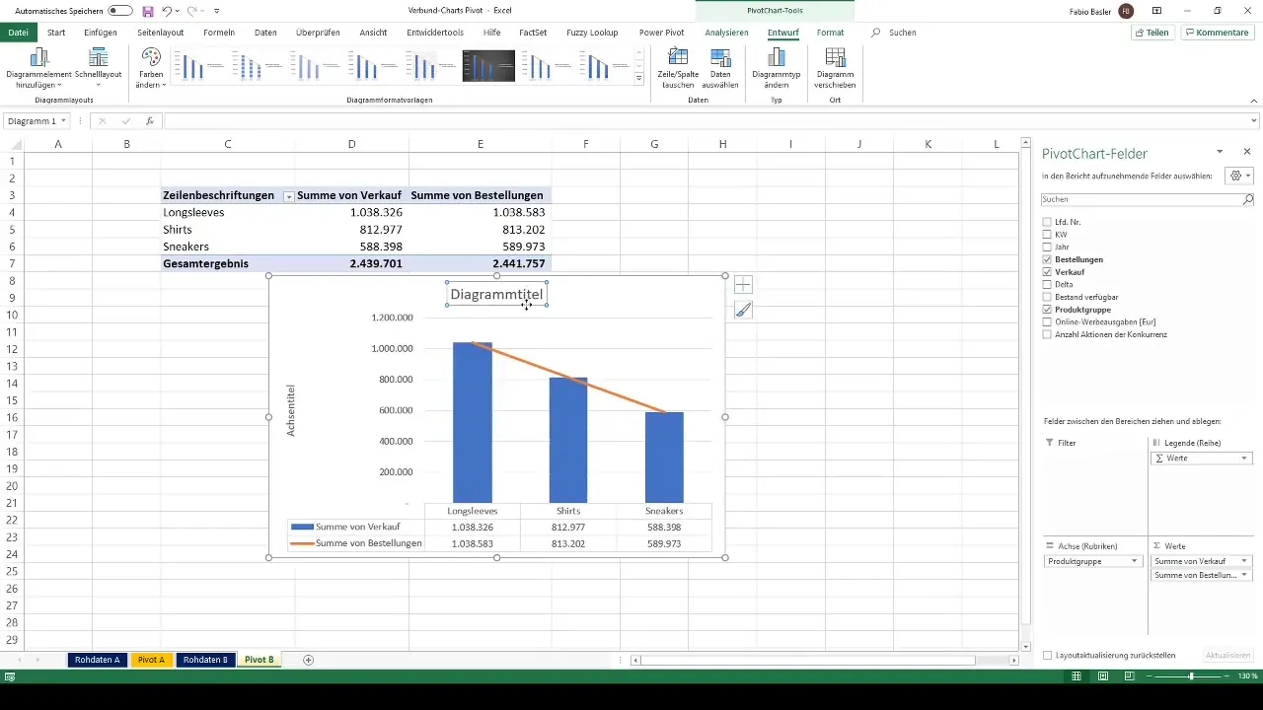Check the KW field
The height and width of the screenshot is (710, 1263).
[1047, 235]
